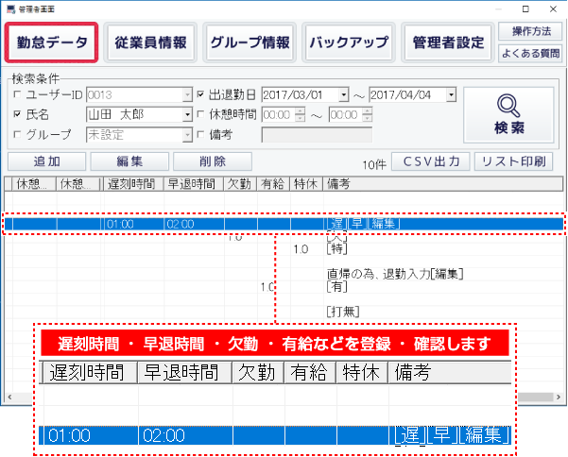Open the end date picker 2017/04/04
Viewport: 568px width, 457px height.
click(x=452, y=95)
